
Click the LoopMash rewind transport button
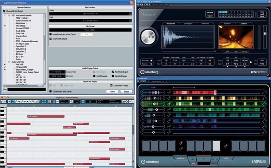(193, 159)
